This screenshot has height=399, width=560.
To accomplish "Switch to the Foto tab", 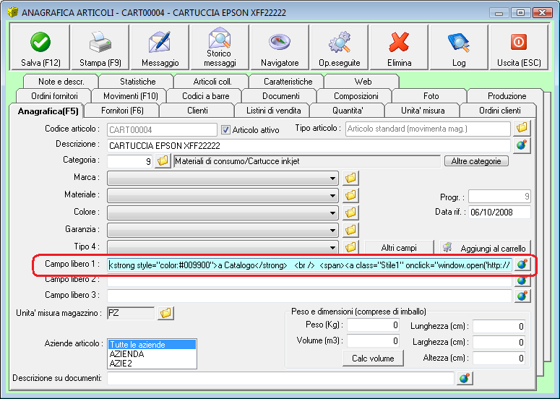I will pyautogui.click(x=431, y=95).
